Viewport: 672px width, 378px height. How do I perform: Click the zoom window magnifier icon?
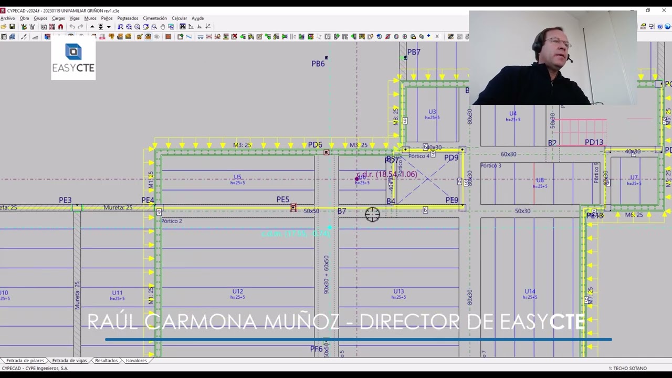[154, 27]
